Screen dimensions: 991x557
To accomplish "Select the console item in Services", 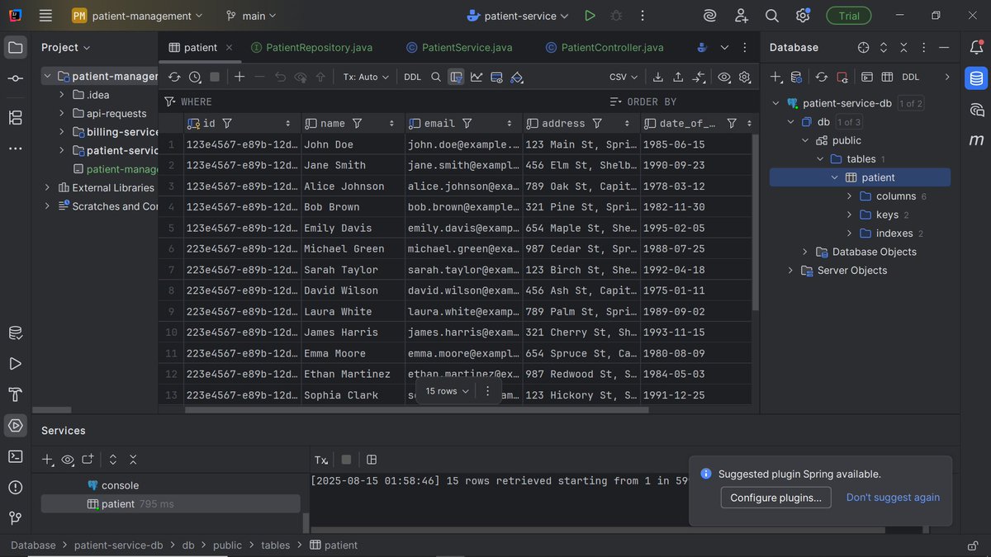I will click(120, 485).
